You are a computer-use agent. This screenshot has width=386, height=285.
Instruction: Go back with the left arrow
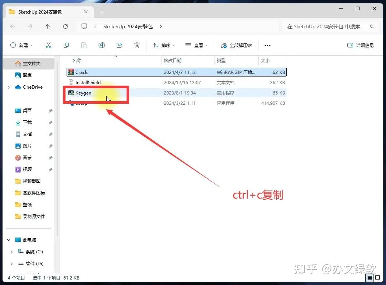(13, 26)
